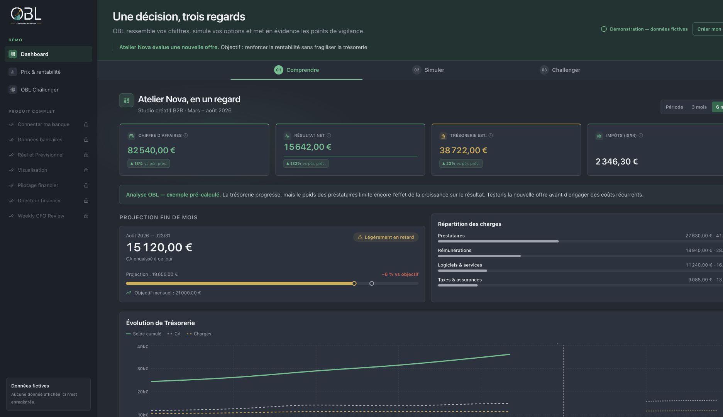Click info icon next to Chiffre d'affaires
723x417 pixels.
[186, 136]
